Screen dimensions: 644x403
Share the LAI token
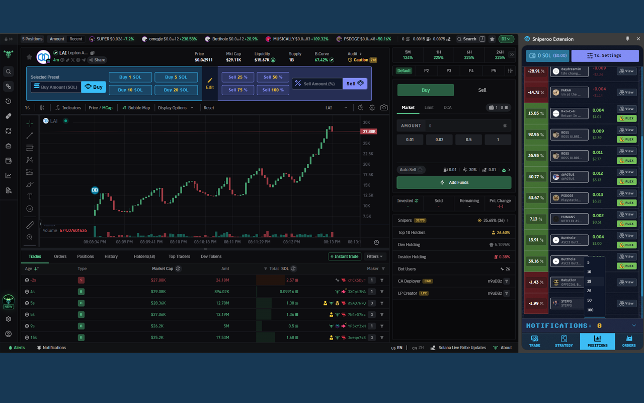pyautogui.click(x=97, y=60)
